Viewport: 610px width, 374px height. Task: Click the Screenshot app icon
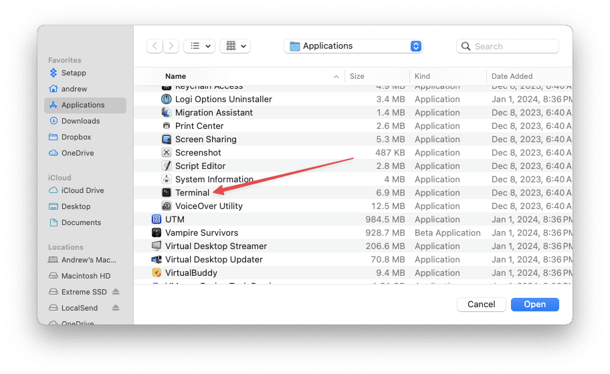click(x=166, y=153)
